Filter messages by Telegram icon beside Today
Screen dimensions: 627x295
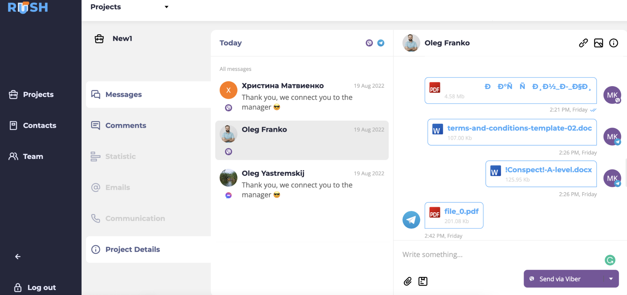click(x=381, y=43)
